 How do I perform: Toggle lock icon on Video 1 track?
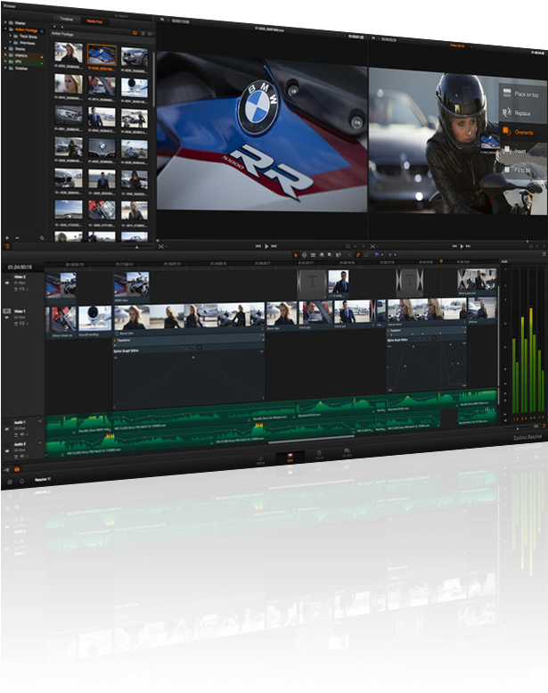click(27, 324)
